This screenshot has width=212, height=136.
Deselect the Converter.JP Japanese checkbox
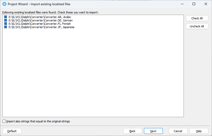(x=5, y=27)
